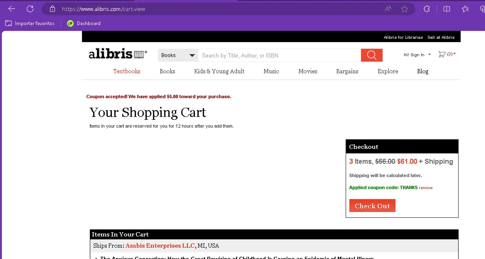Go back with the browser back arrow
The image size is (485, 259).
click(x=12, y=9)
